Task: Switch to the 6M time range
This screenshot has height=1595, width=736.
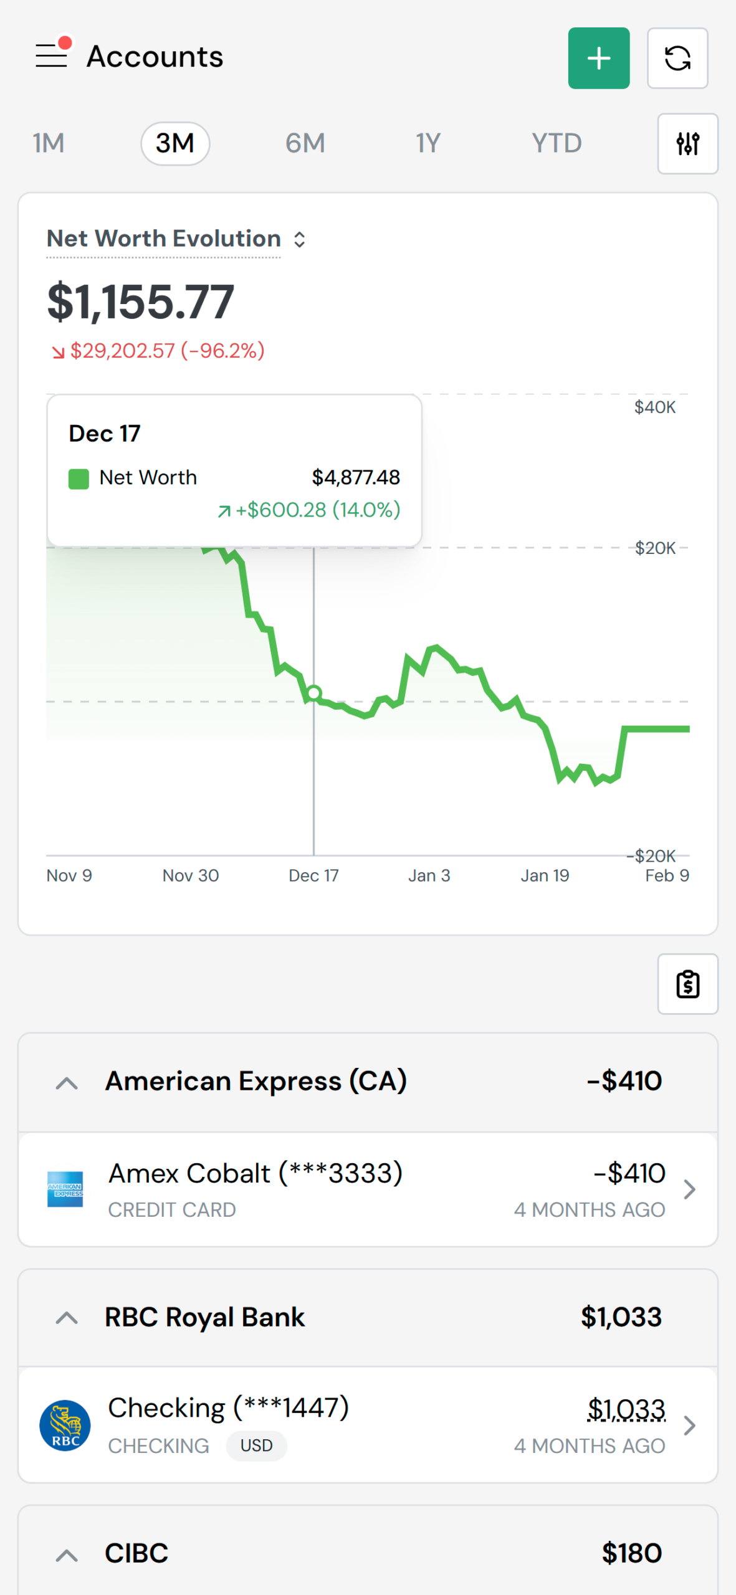Action: point(305,143)
